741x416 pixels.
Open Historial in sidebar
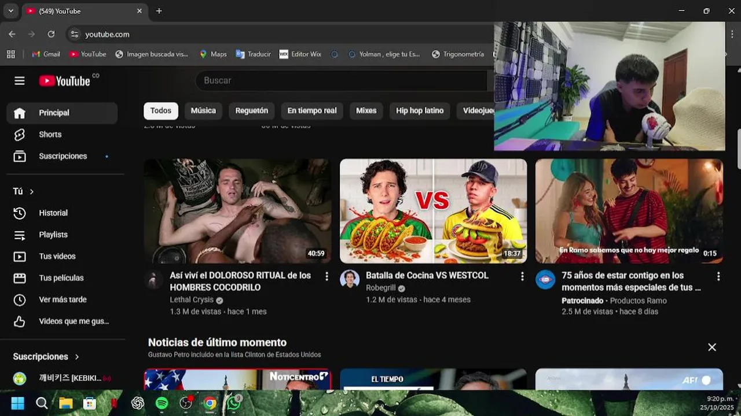click(x=62, y=213)
